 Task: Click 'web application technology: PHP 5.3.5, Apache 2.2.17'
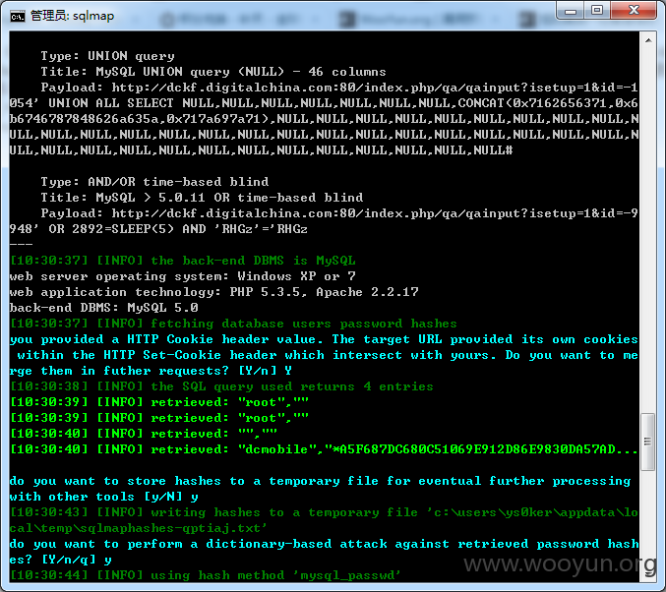(214, 292)
